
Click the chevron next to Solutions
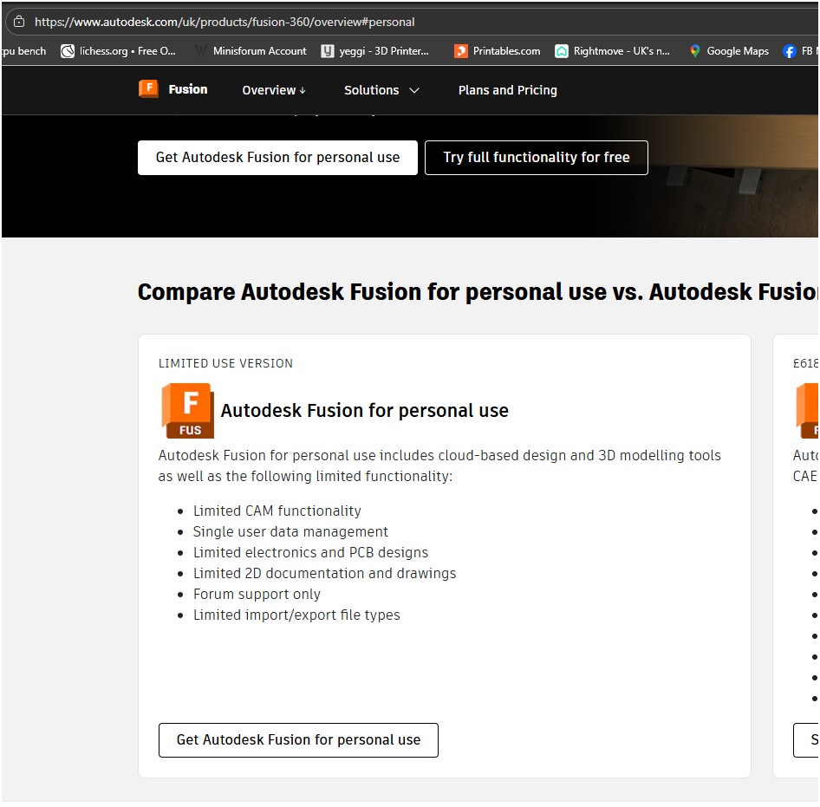tap(414, 90)
